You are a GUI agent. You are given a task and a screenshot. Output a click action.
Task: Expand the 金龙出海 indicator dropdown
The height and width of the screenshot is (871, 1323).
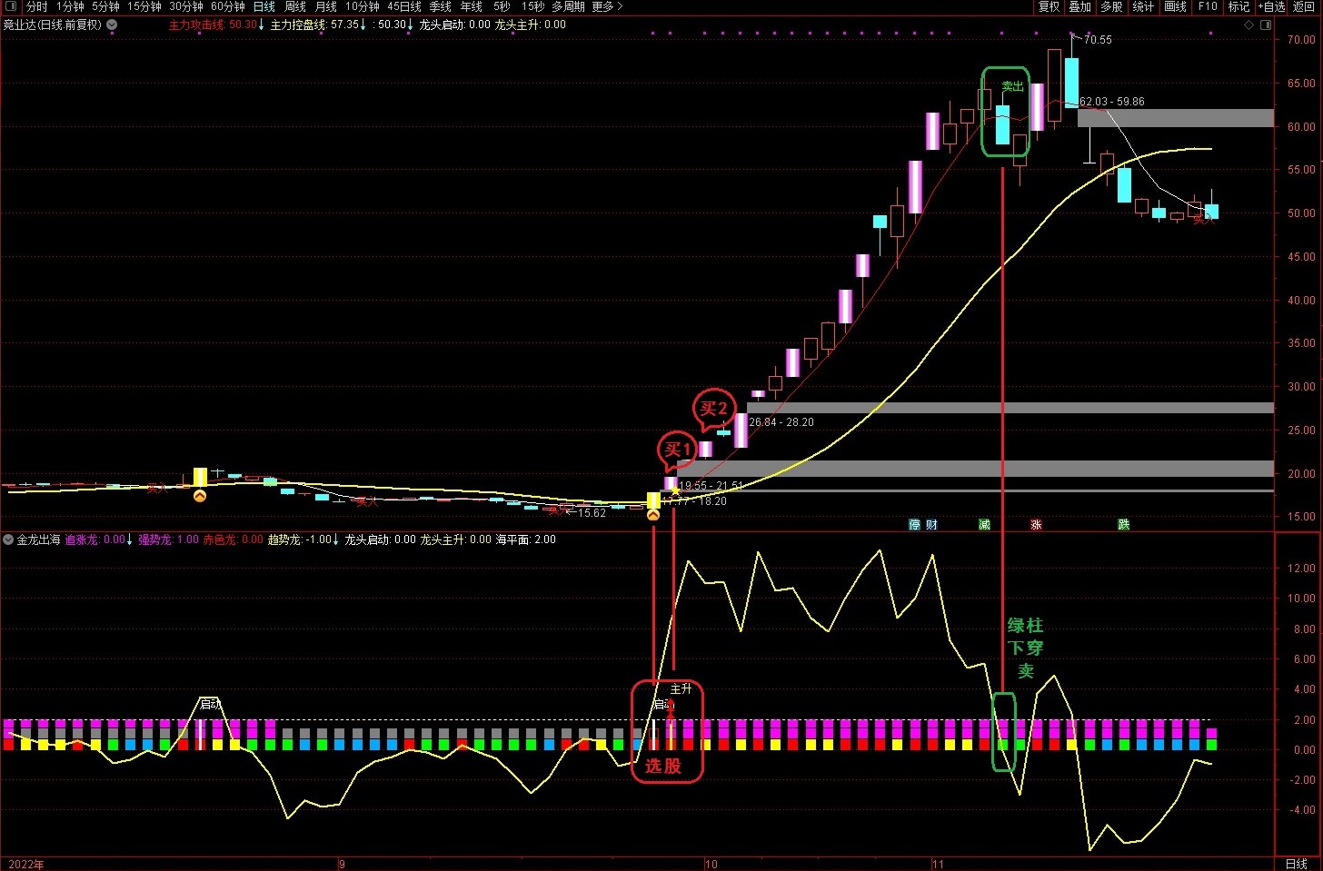8,539
